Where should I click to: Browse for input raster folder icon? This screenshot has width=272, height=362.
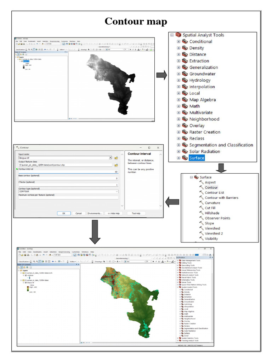coord(116,158)
